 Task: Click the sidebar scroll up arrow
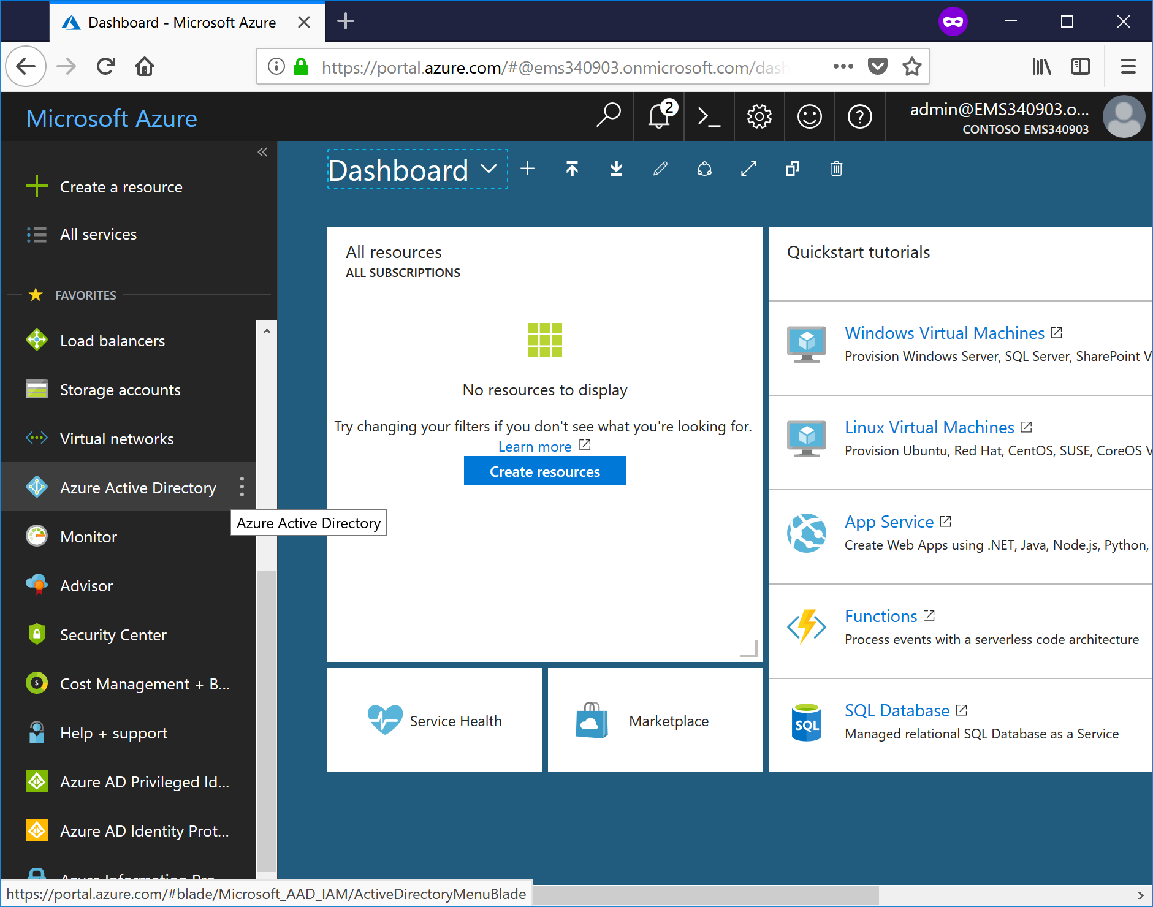[x=267, y=332]
